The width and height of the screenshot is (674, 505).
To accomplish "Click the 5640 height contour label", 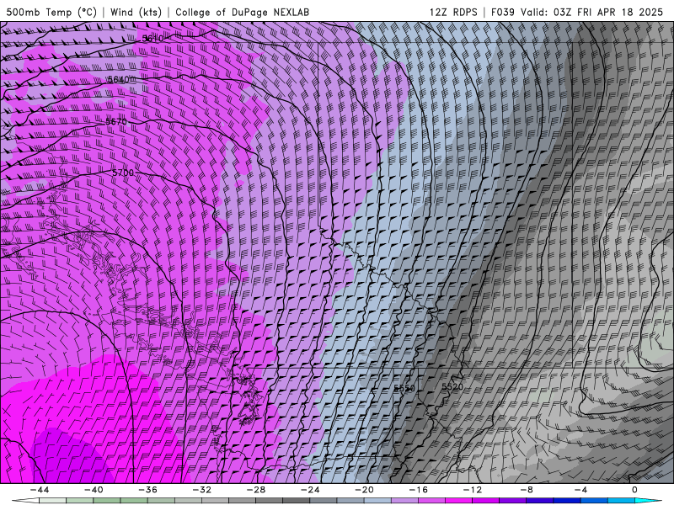I will point(118,79).
